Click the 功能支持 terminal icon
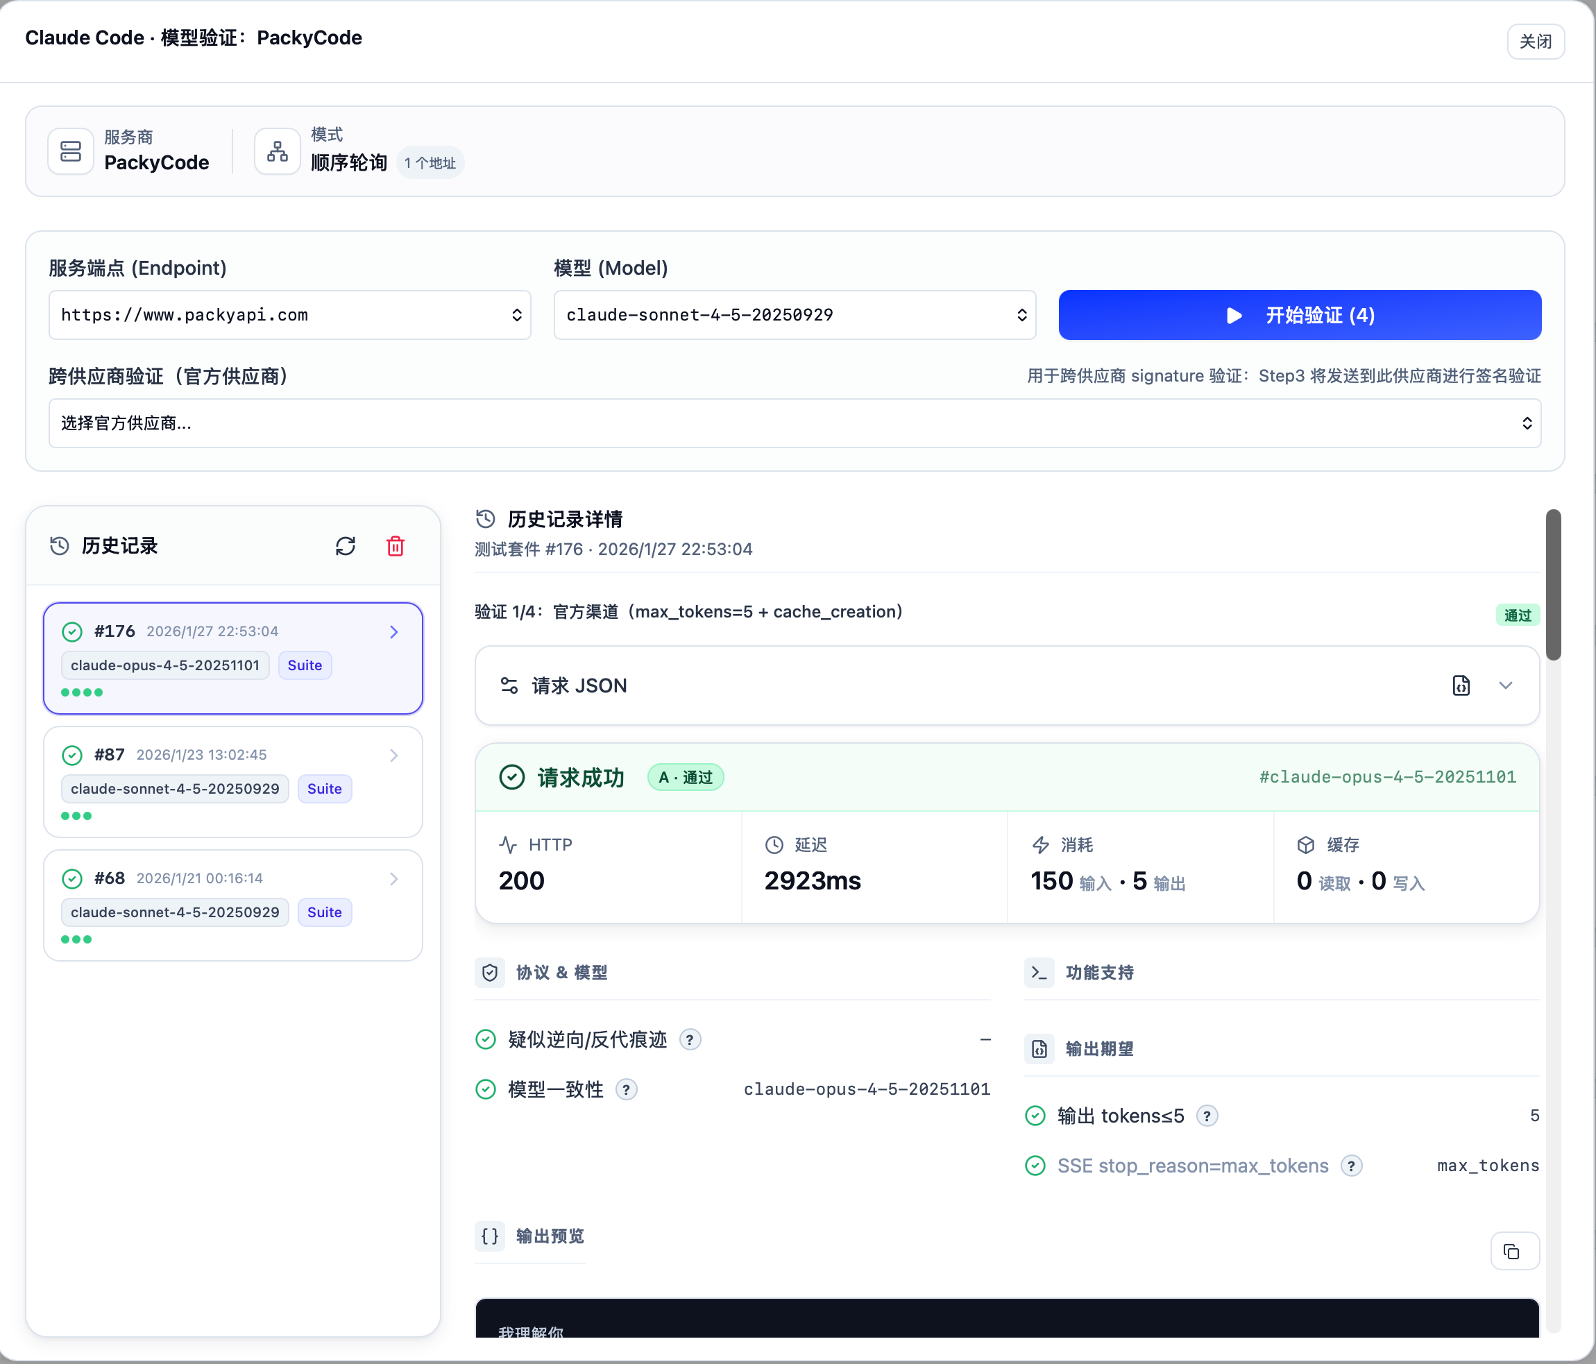Viewport: 1596px width, 1364px height. [x=1039, y=973]
